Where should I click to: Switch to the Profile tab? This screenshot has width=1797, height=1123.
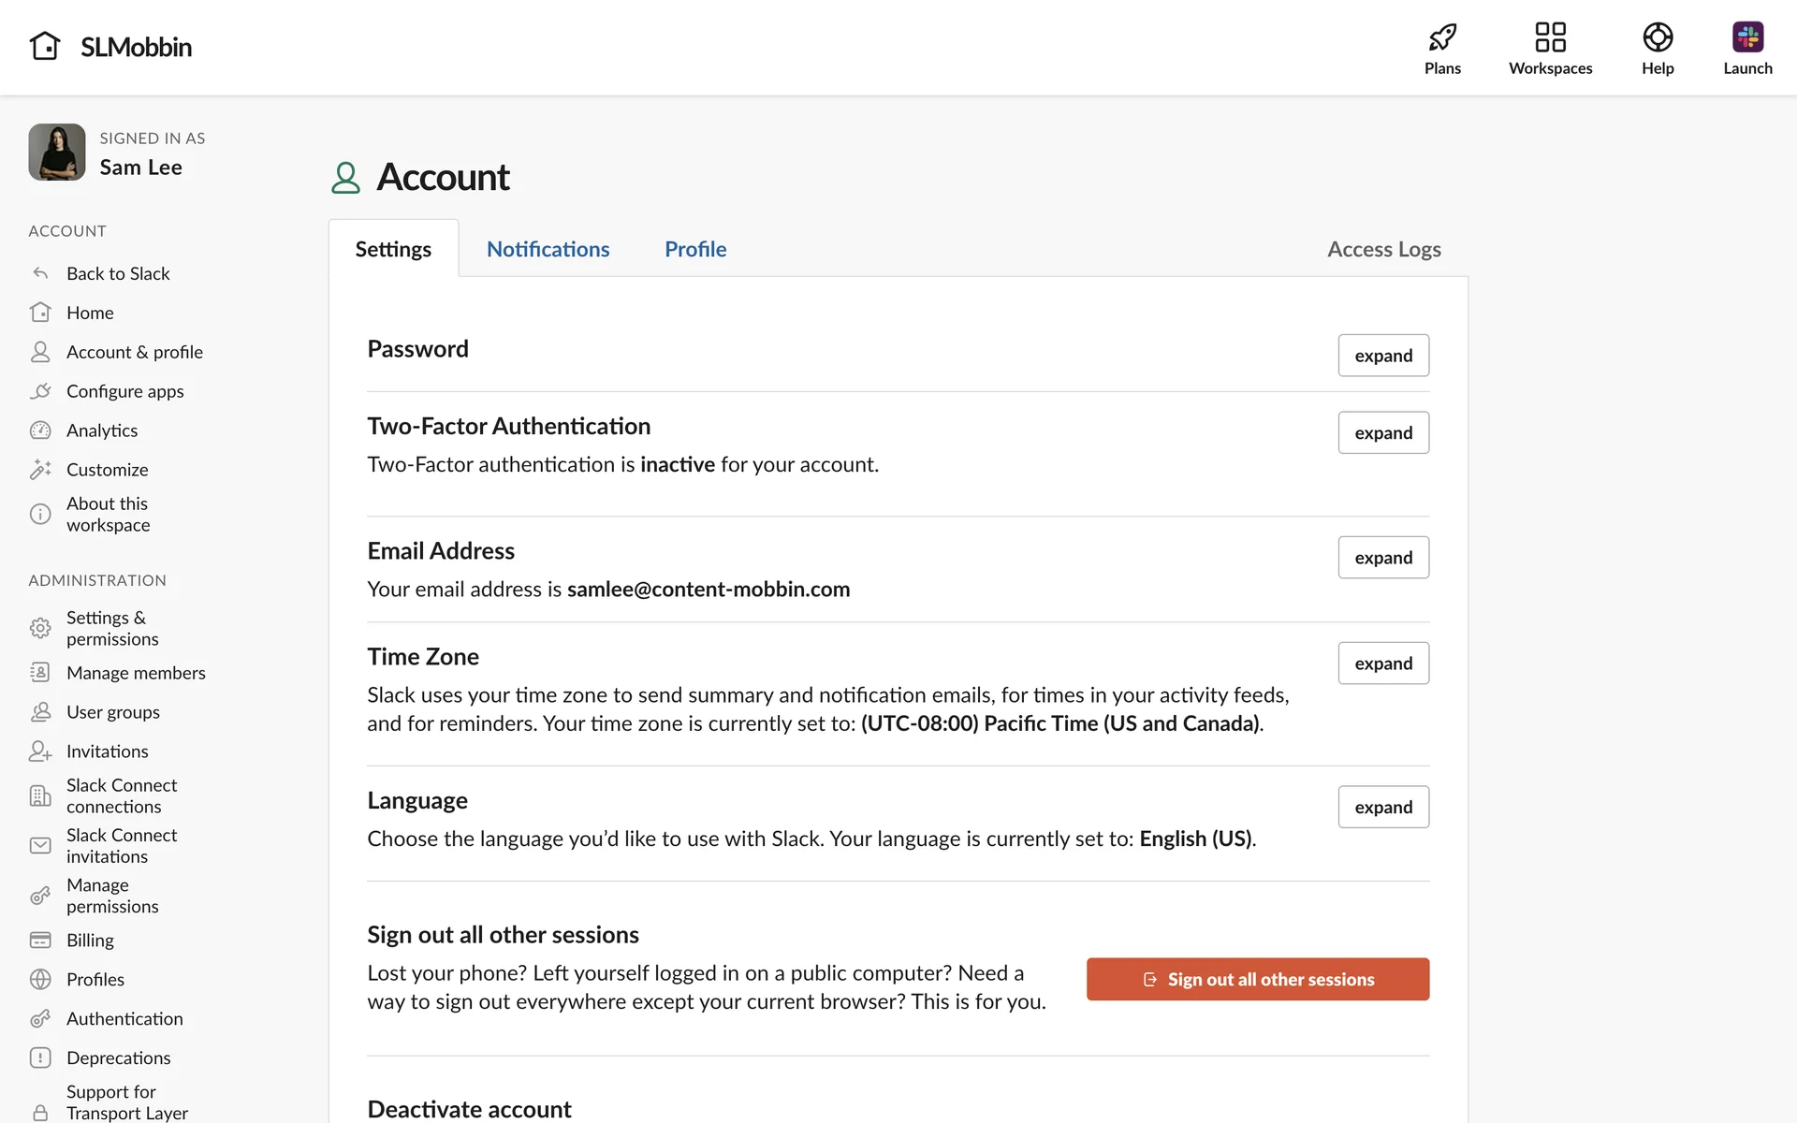(x=695, y=249)
